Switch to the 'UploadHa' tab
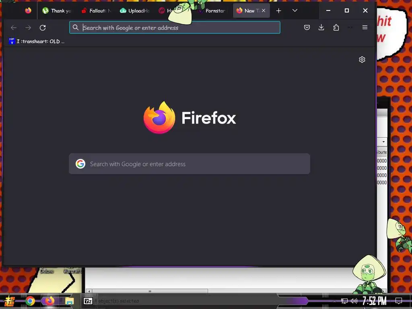This screenshot has height=309, width=412. [135, 10]
